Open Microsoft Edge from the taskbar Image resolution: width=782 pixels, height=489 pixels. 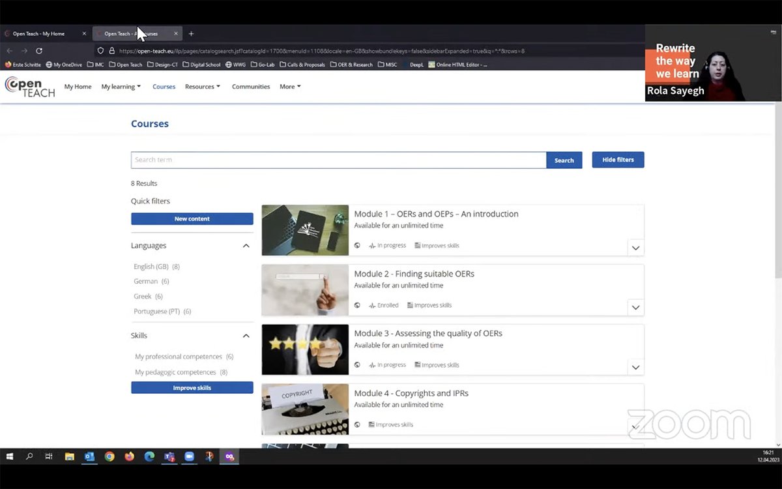(149, 456)
